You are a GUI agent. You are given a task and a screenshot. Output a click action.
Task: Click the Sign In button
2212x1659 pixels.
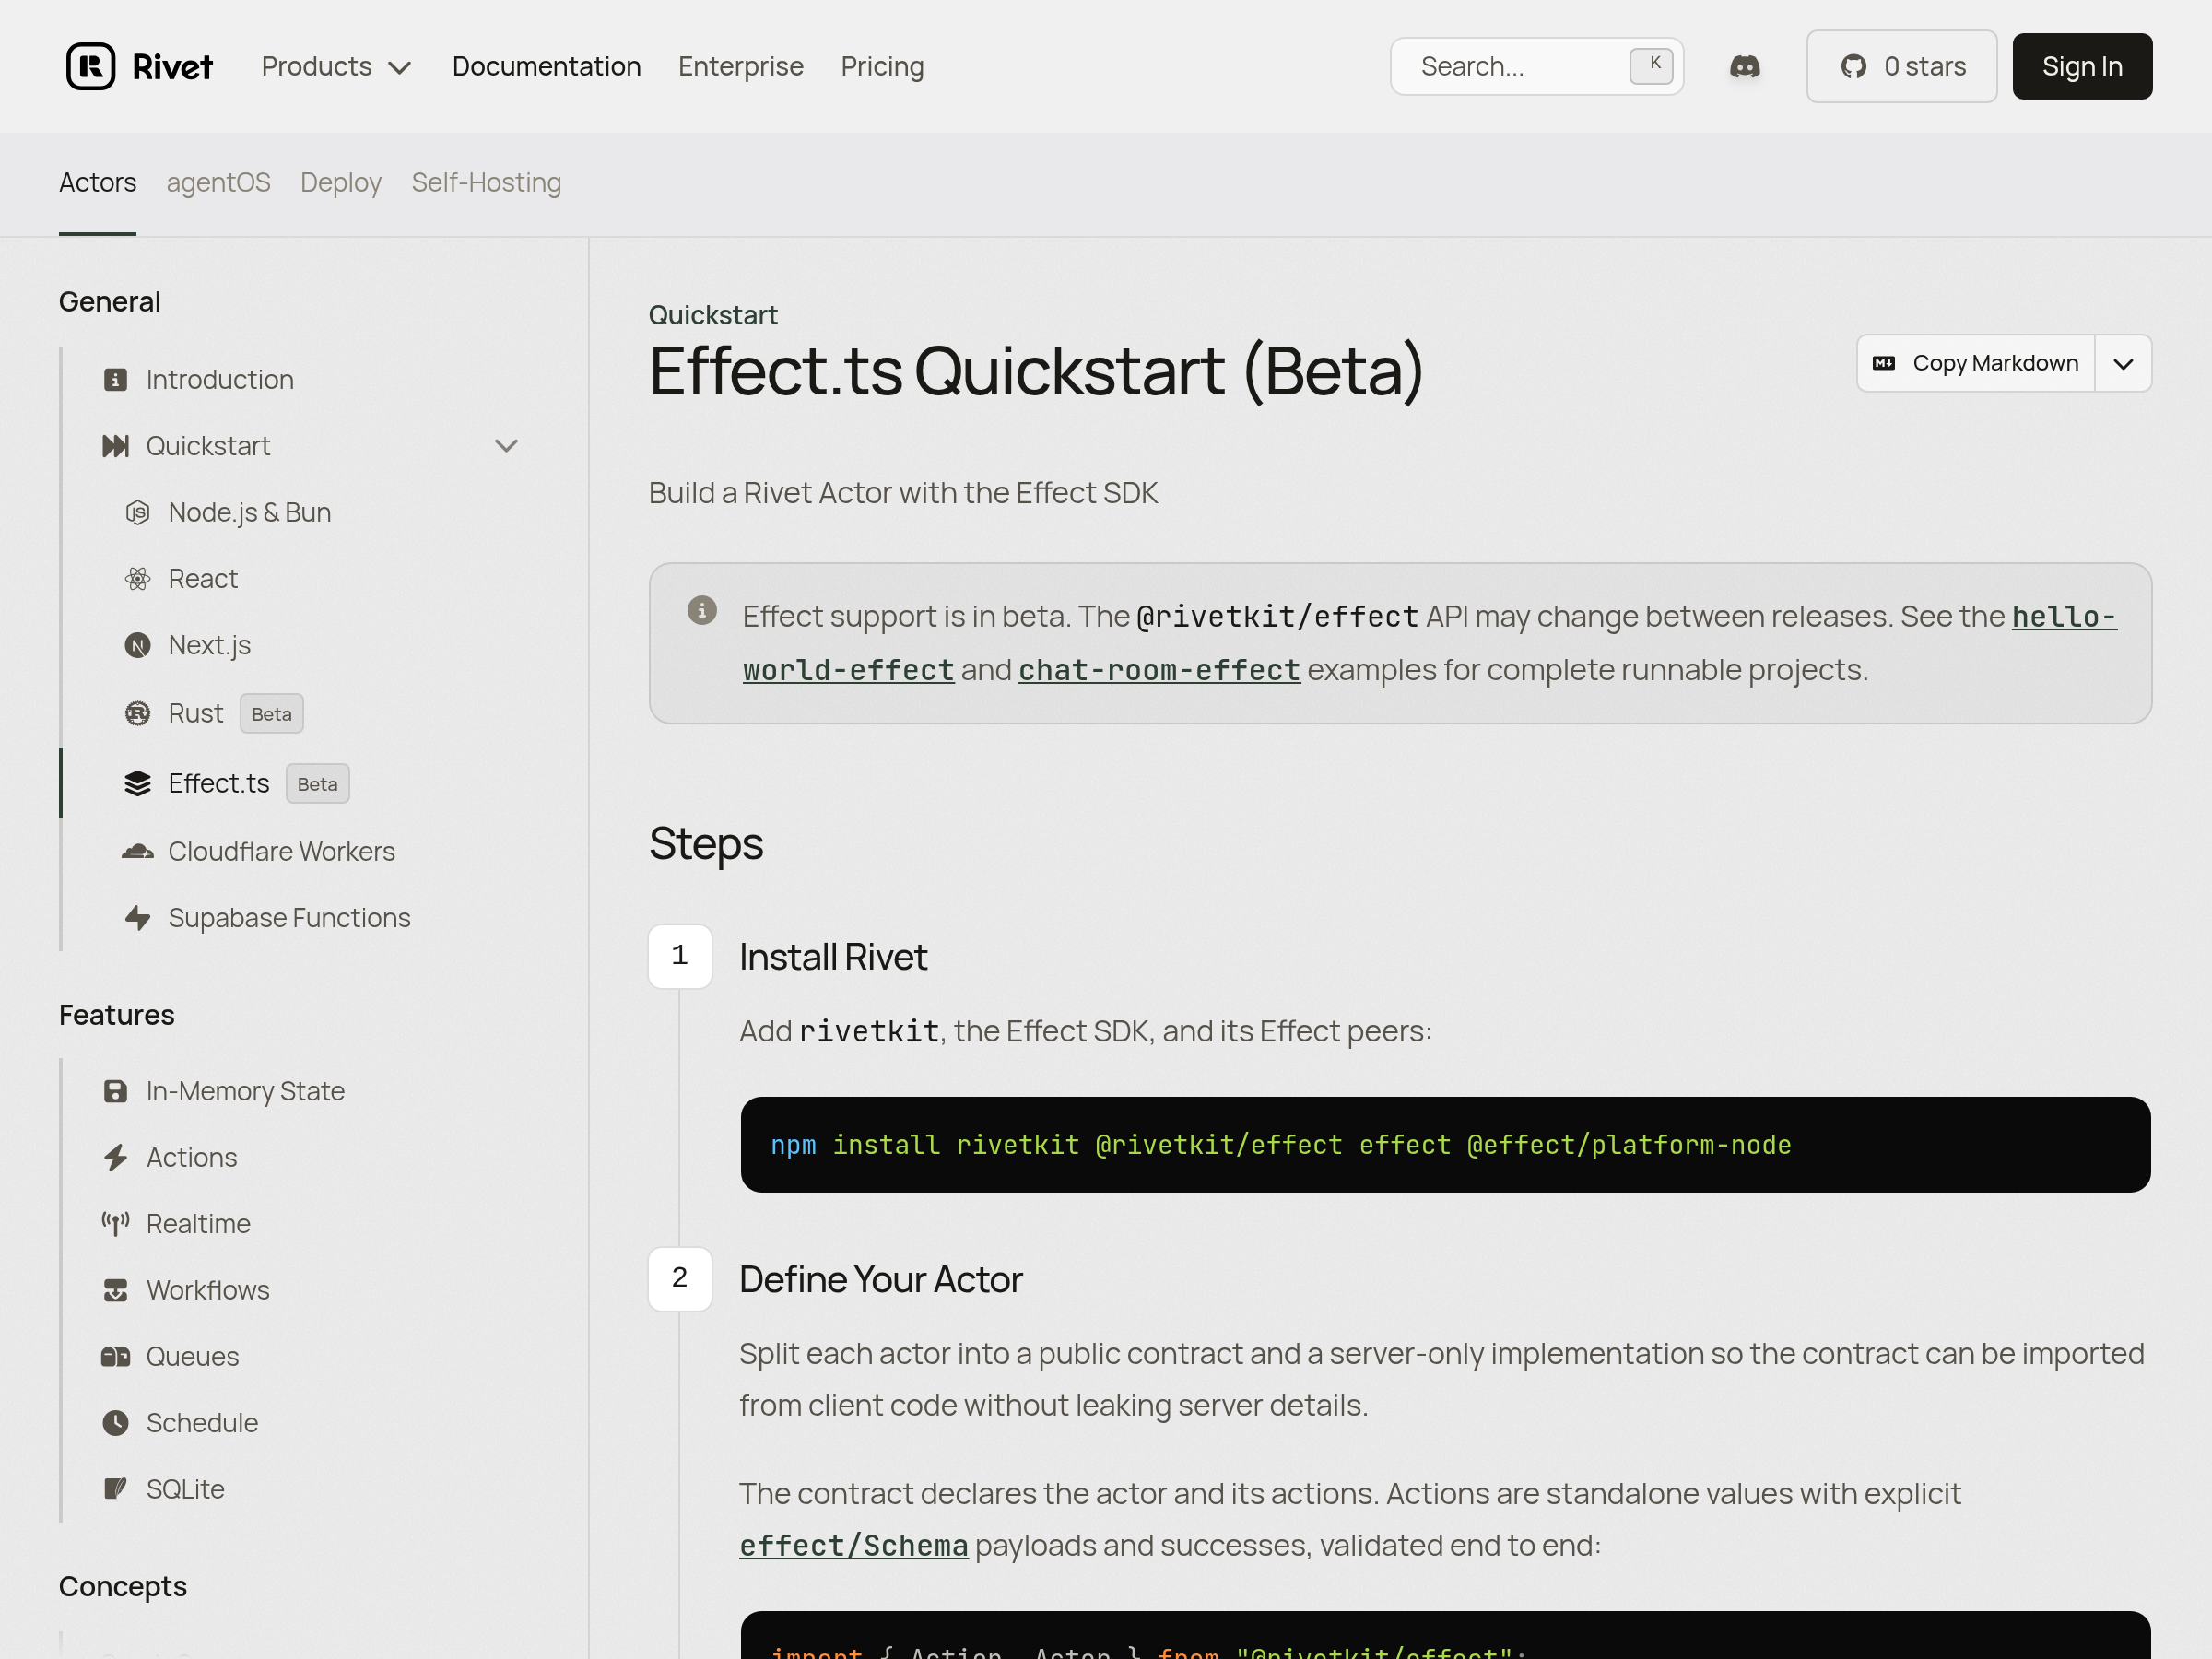[2082, 66]
